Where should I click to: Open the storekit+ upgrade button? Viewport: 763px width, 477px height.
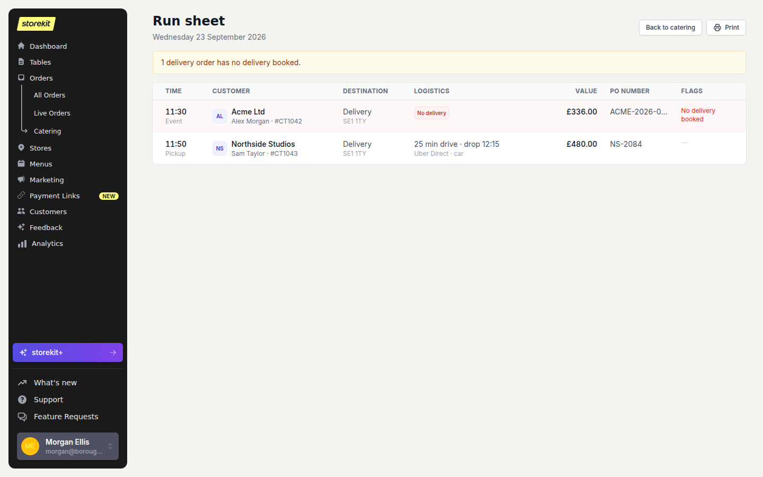(x=68, y=352)
